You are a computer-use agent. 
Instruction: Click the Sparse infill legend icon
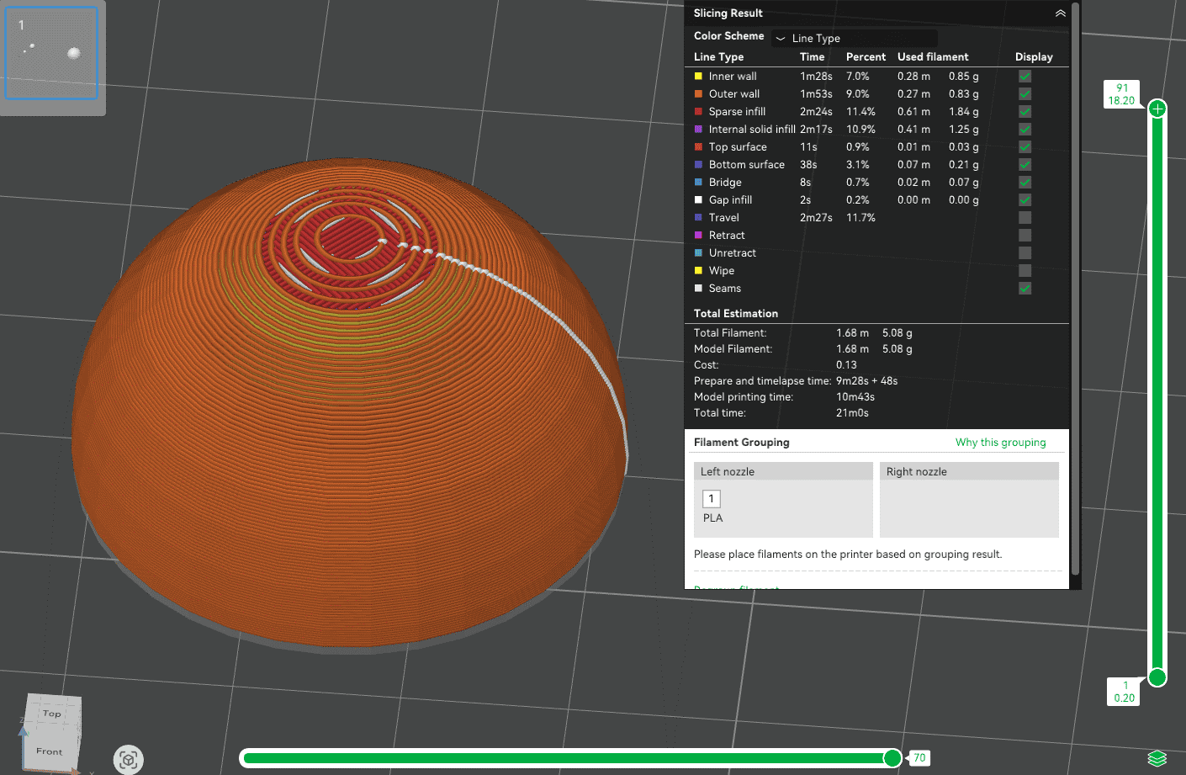(698, 112)
